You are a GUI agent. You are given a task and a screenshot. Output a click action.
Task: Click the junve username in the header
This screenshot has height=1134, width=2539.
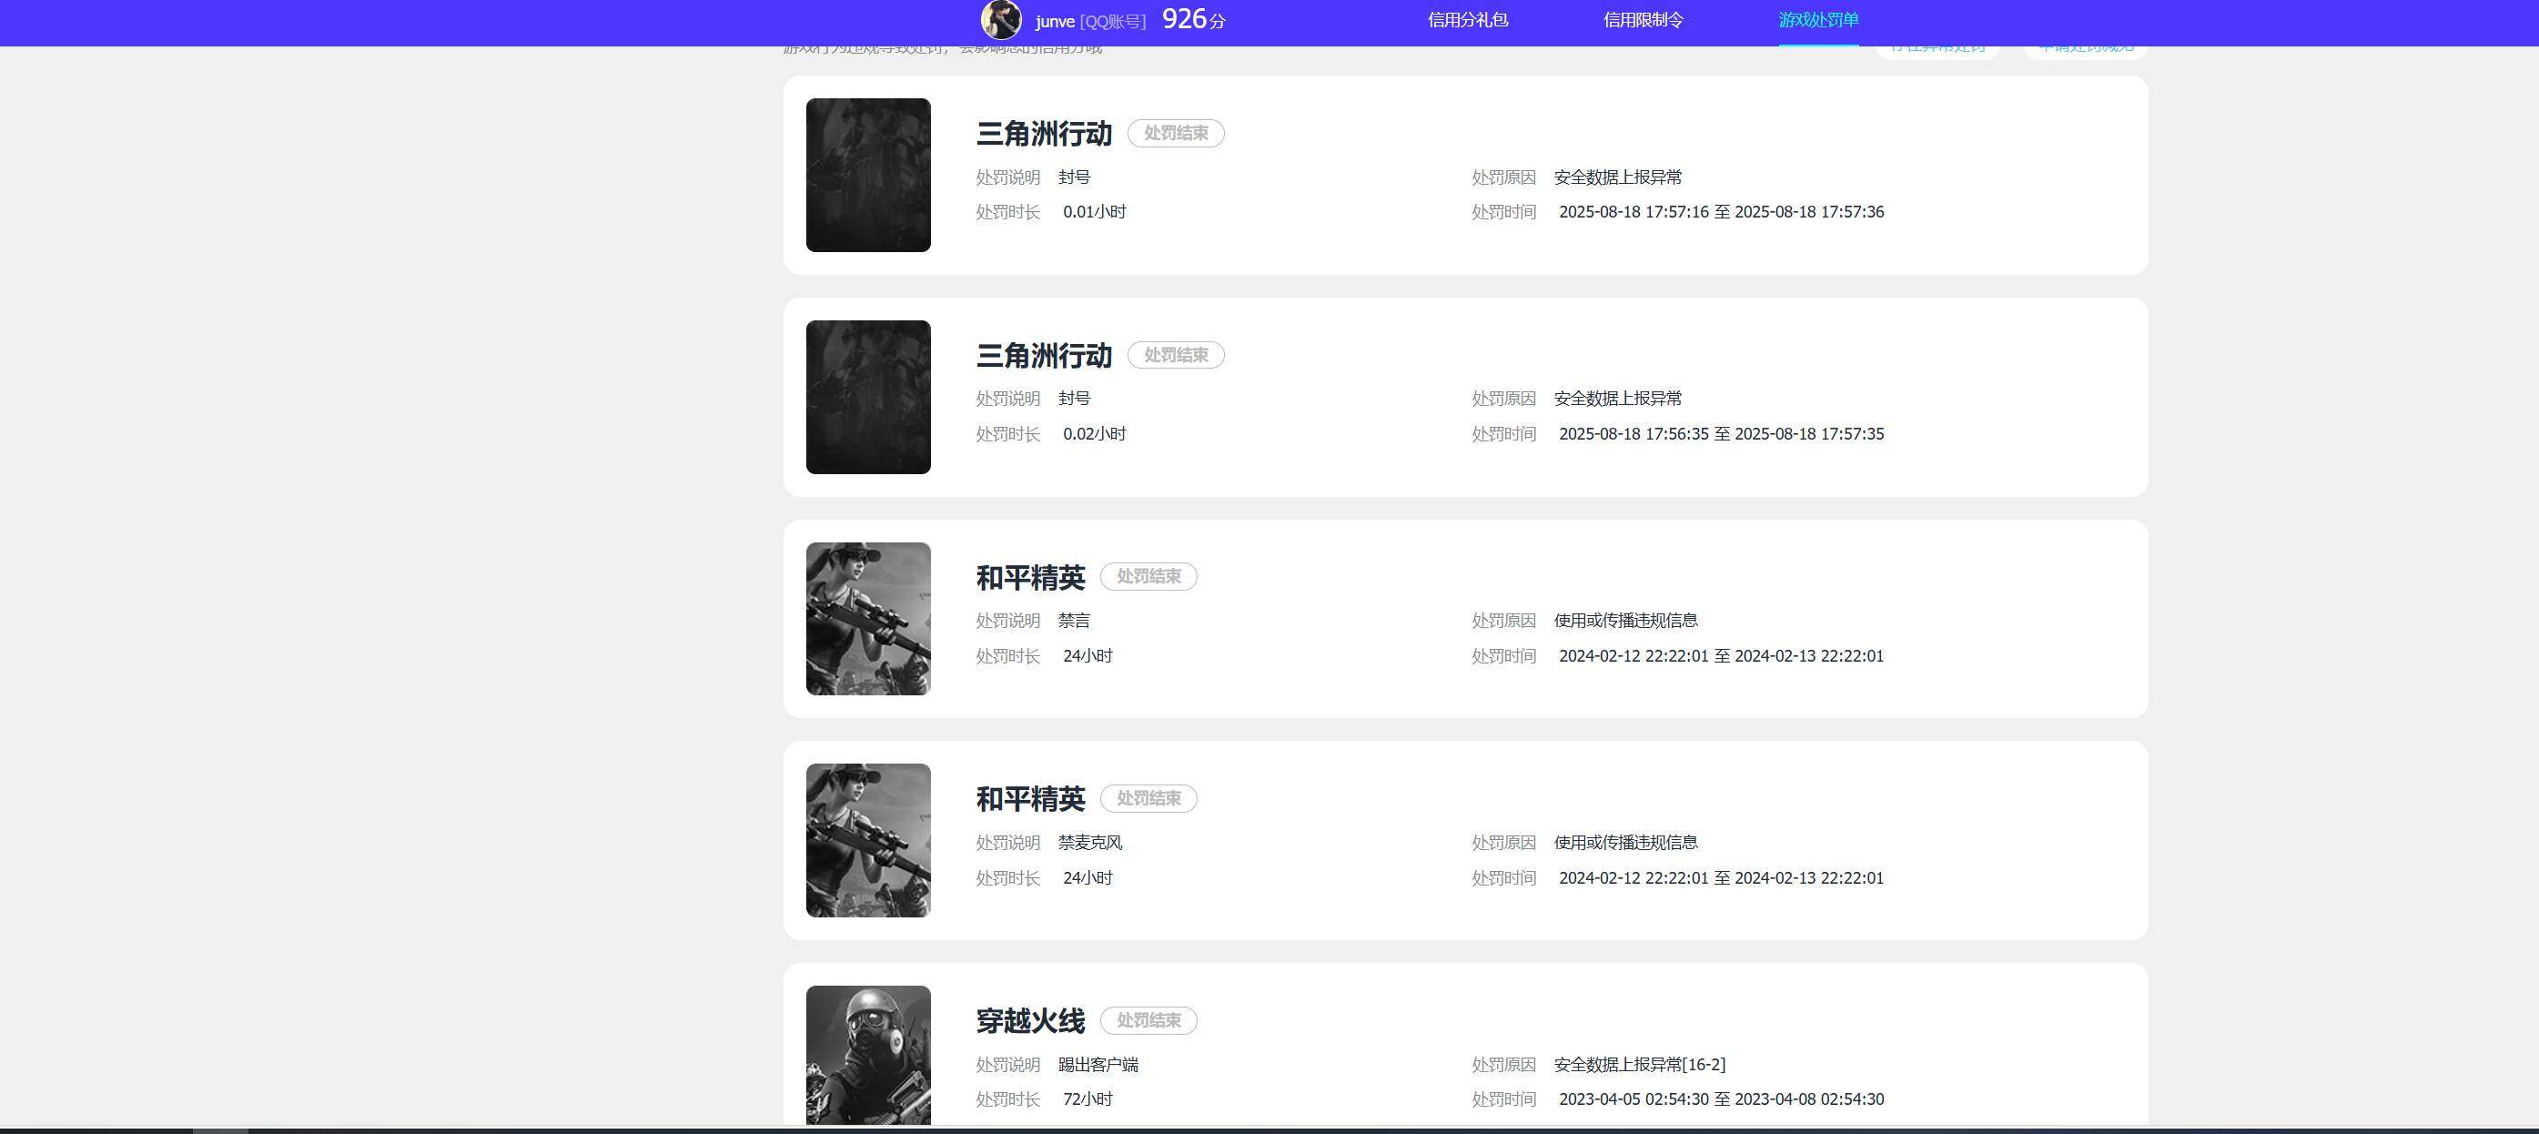tap(1055, 21)
